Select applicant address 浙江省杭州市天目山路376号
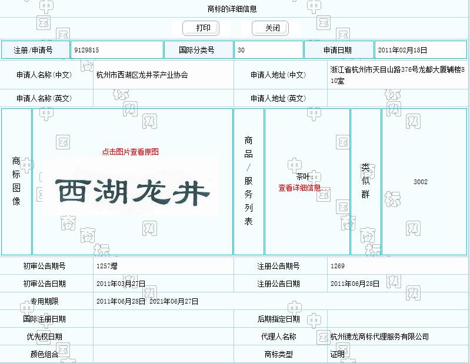470x363 pixels. [374, 69]
